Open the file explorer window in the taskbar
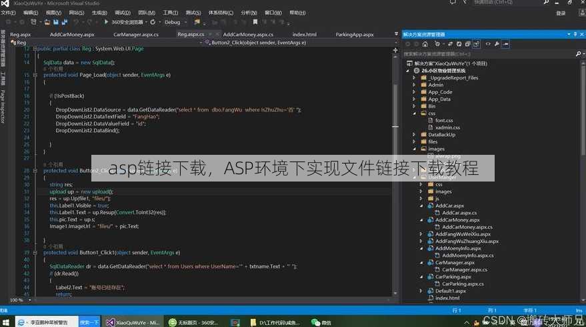Viewport: 586px width, 327px height. 275,322
